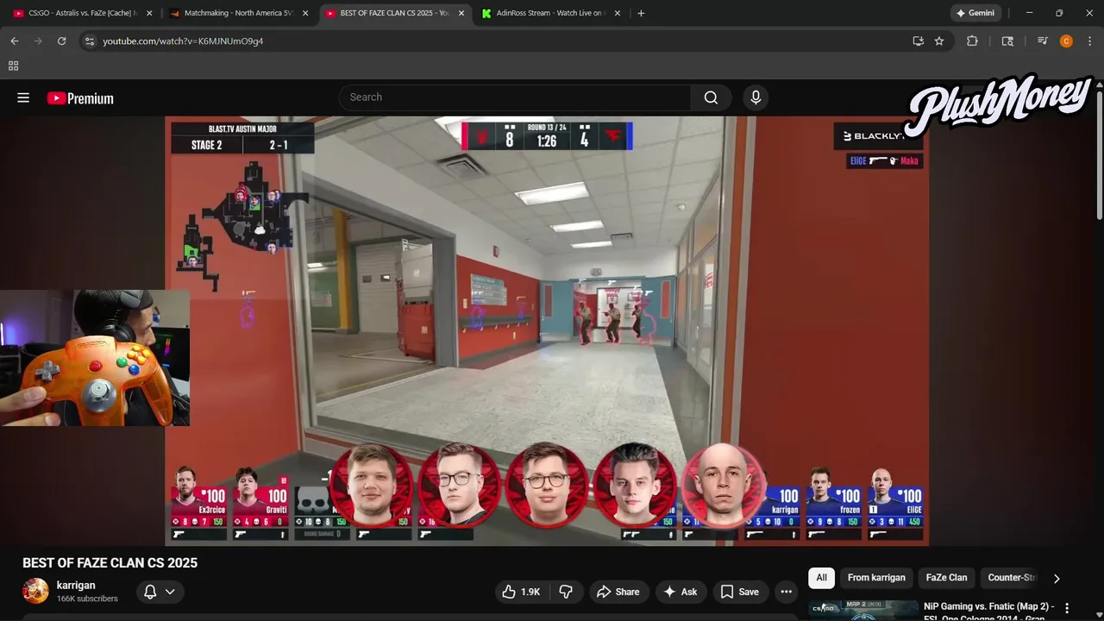Click the video title BEST OF FAZE CLAN CS 2025

click(x=110, y=562)
